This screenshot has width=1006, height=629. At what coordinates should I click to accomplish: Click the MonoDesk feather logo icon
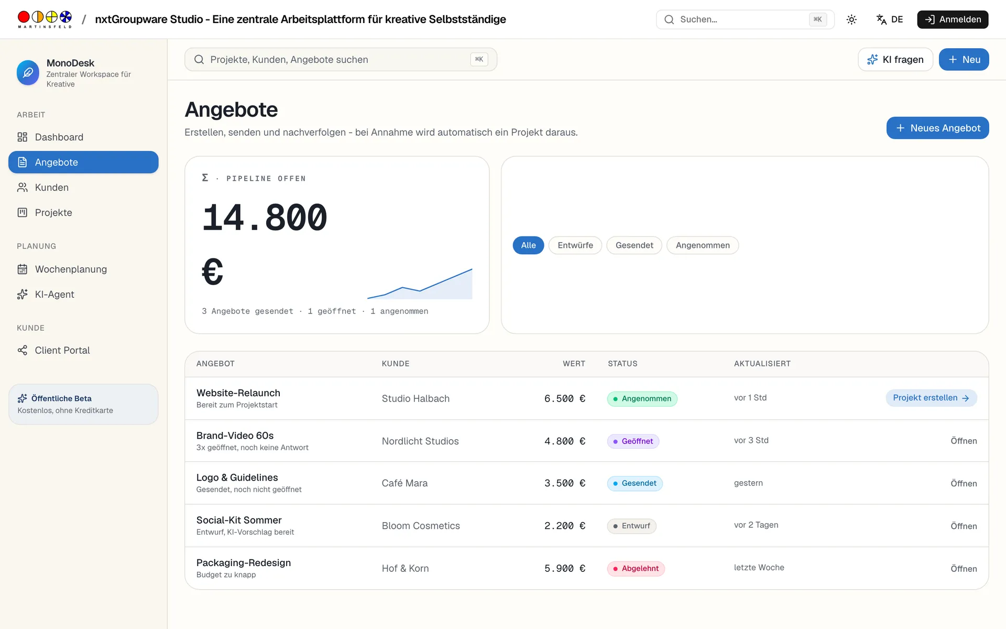[x=28, y=73]
